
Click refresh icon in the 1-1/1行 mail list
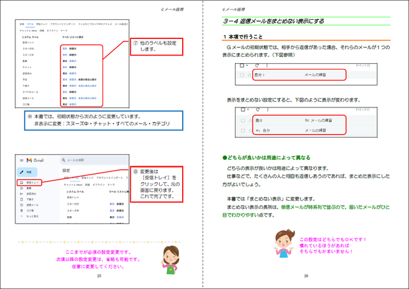tap(257, 65)
